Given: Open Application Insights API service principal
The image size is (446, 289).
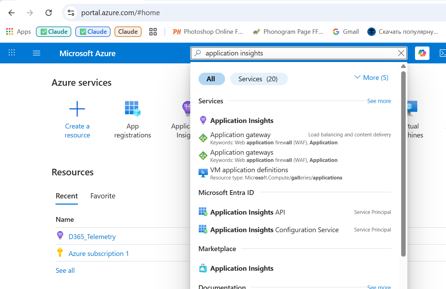Looking at the screenshot, I should coord(295,212).
